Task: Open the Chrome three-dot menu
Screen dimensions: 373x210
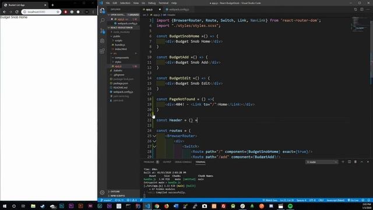Action: [x=93, y=12]
